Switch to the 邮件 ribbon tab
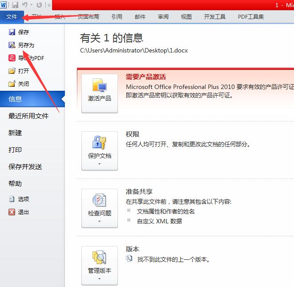Image resolution: width=294 pixels, height=287 pixels. 140,17
